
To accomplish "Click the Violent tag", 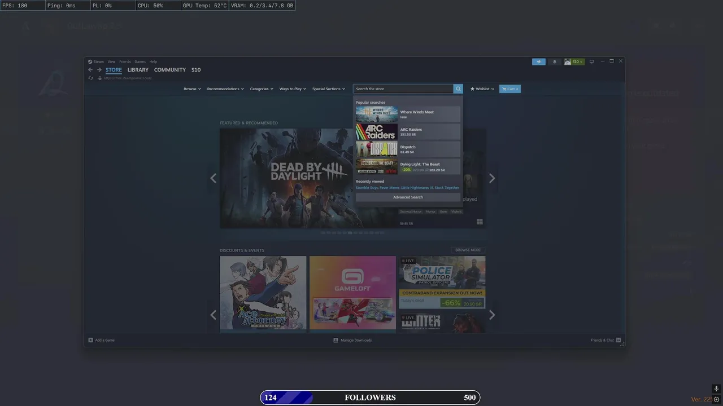I will [456, 211].
